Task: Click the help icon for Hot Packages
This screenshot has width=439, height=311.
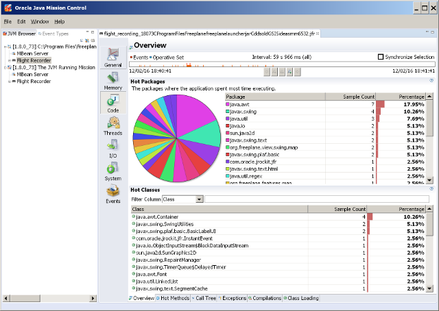Action: 431,81
